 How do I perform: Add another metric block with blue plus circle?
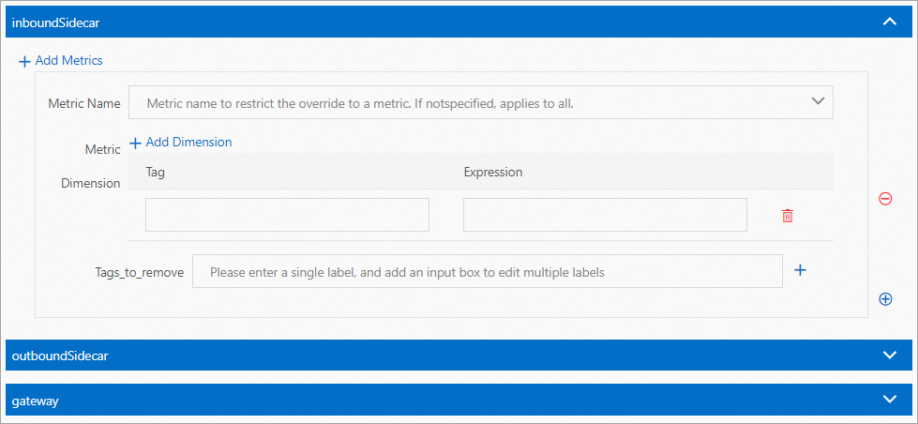point(885,299)
